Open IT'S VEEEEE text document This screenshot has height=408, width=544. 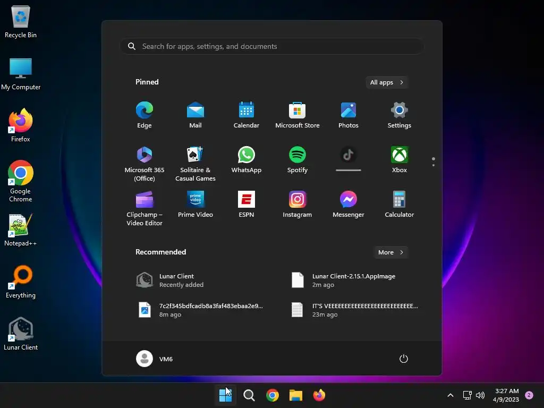click(354, 310)
